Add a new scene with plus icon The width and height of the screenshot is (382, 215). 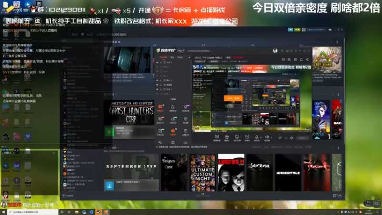[x=189, y=57]
